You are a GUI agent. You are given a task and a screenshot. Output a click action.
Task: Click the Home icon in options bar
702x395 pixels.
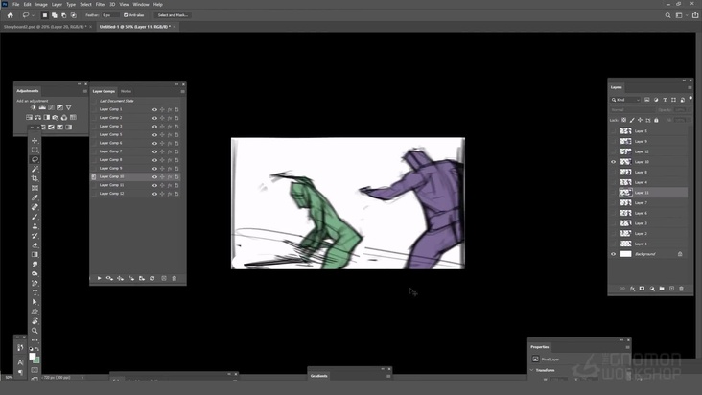(x=11, y=15)
